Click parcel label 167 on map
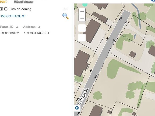Screen dimensions: 155x116 tap(126, 23)
